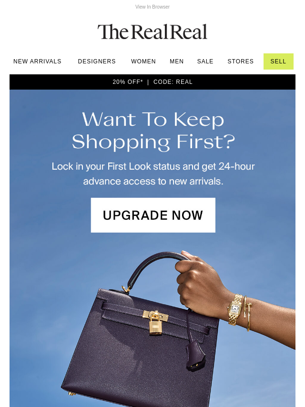Click the gold watch on the wrist
Screen dimensions: 305x407
tap(235, 309)
